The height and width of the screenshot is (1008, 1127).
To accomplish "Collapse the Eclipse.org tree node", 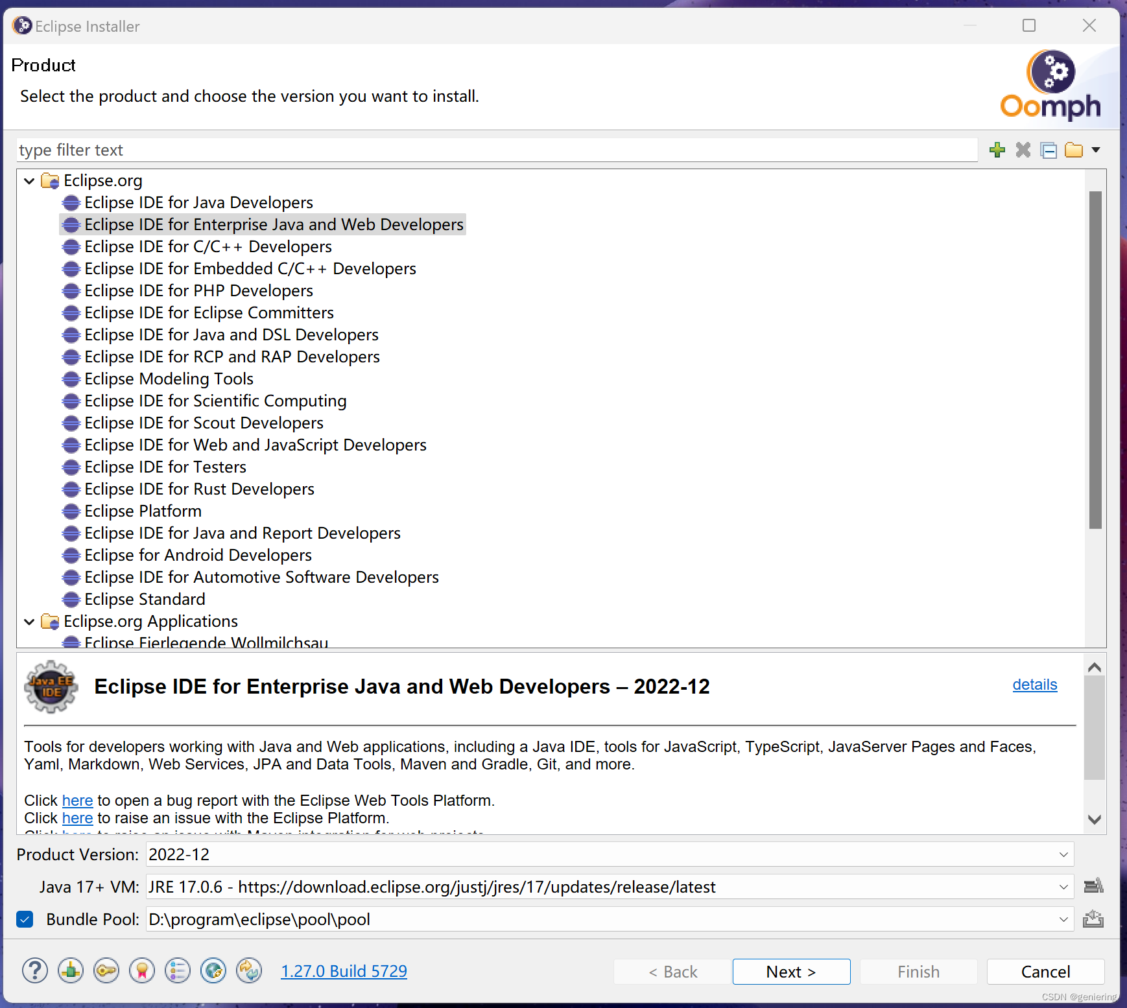I will [29, 181].
